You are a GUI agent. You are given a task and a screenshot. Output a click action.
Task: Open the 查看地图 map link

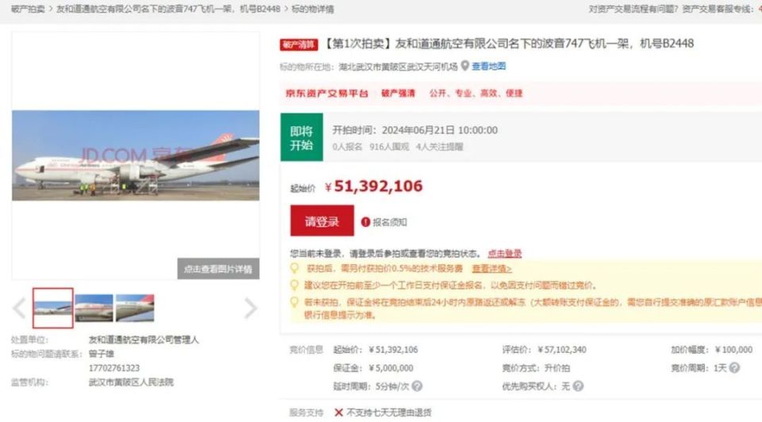[x=488, y=66]
